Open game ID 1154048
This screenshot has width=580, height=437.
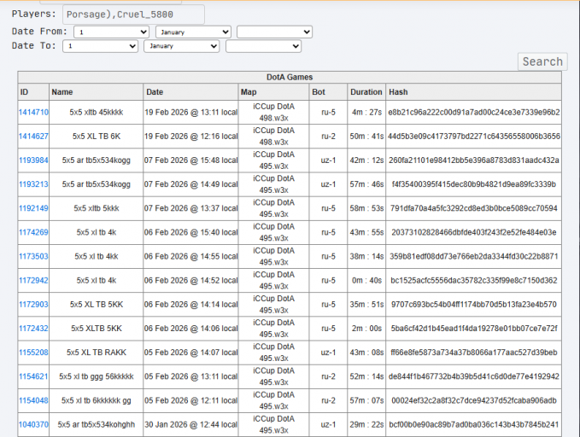pyautogui.click(x=33, y=401)
